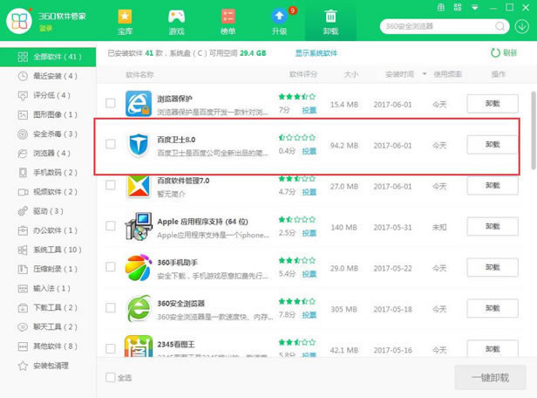Click the 视频软件 (2) camera icon

point(23,192)
